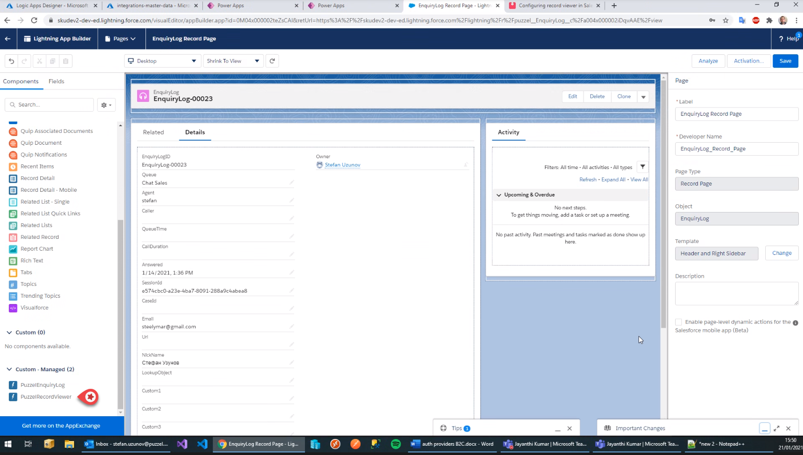Viewport: 803px width, 455px height.
Task: Switch to the Fields tab
Action: point(56,82)
